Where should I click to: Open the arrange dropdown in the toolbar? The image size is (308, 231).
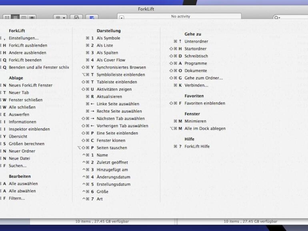pyautogui.click(x=60, y=17)
